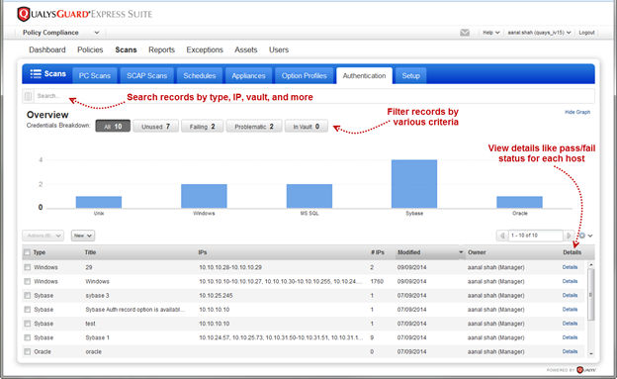Open the New dropdown button
The width and height of the screenshot is (617, 379).
tap(83, 236)
